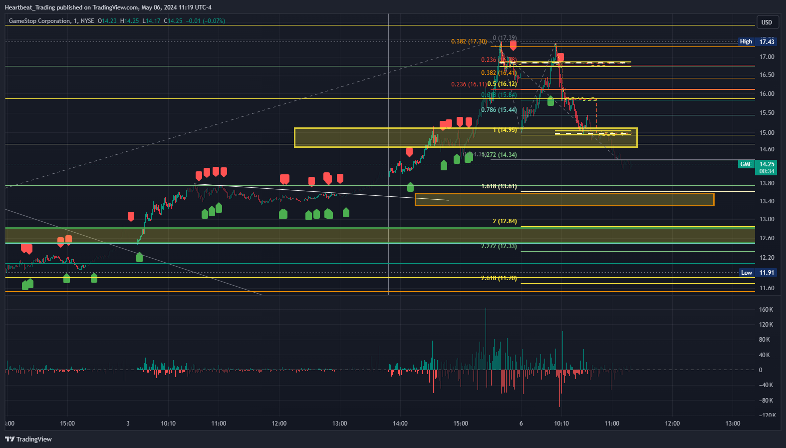
Task: Click the High 17.43 price label
Action: (x=758, y=41)
